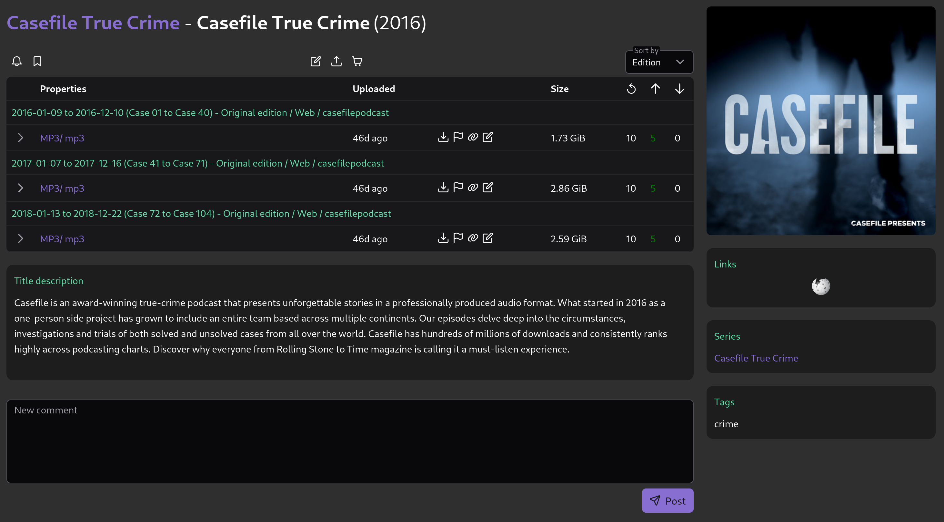The width and height of the screenshot is (944, 522).
Task: Report the 2.86 GiB torrent with flag icon
Action: (458, 188)
